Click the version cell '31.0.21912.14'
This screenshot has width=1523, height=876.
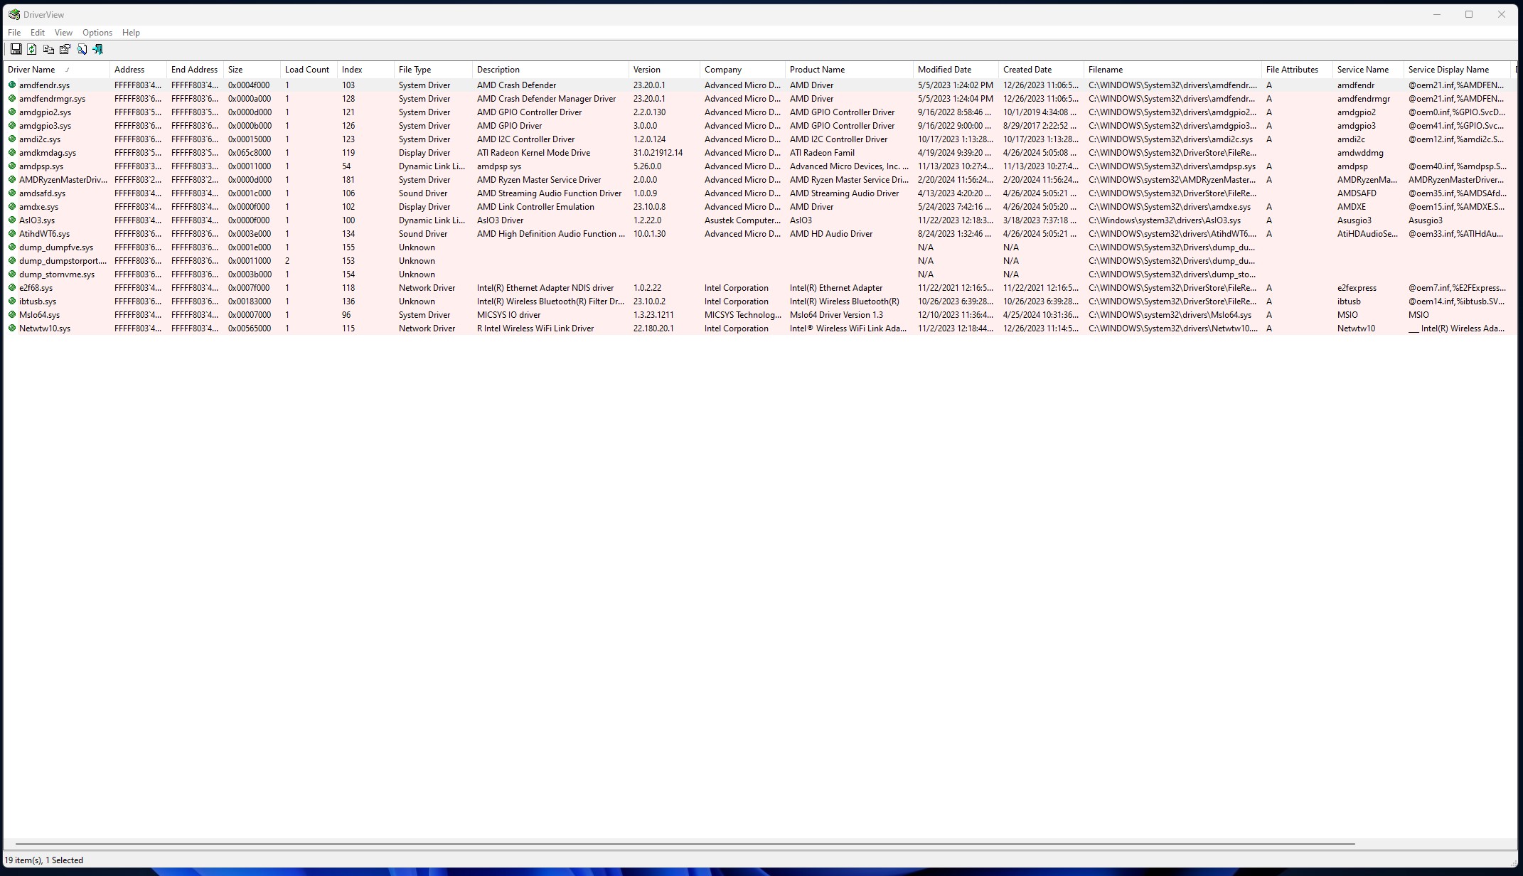[x=658, y=153]
